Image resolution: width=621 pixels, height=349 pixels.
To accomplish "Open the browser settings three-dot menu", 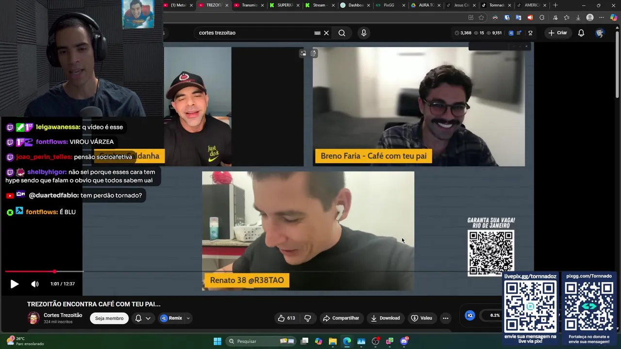I will 602,17.
